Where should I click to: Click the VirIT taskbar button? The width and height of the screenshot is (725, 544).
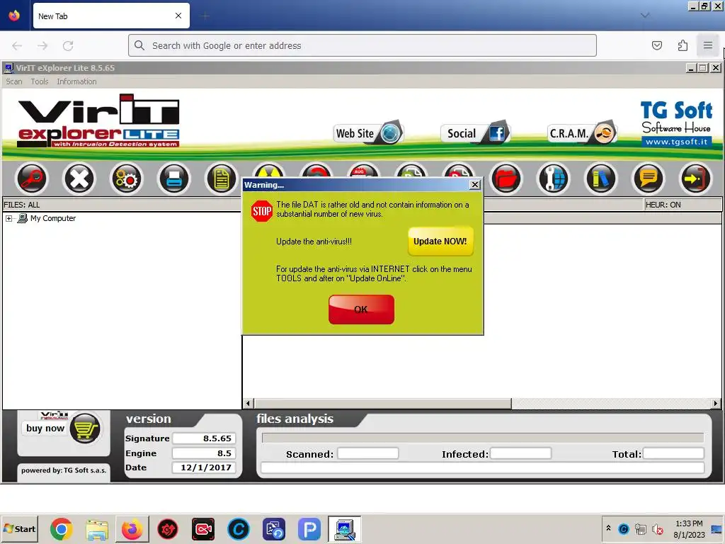345,529
